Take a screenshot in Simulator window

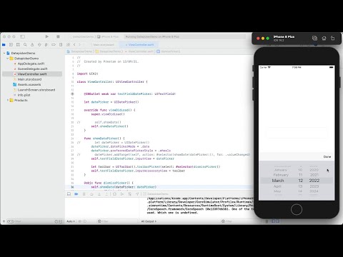314,38
